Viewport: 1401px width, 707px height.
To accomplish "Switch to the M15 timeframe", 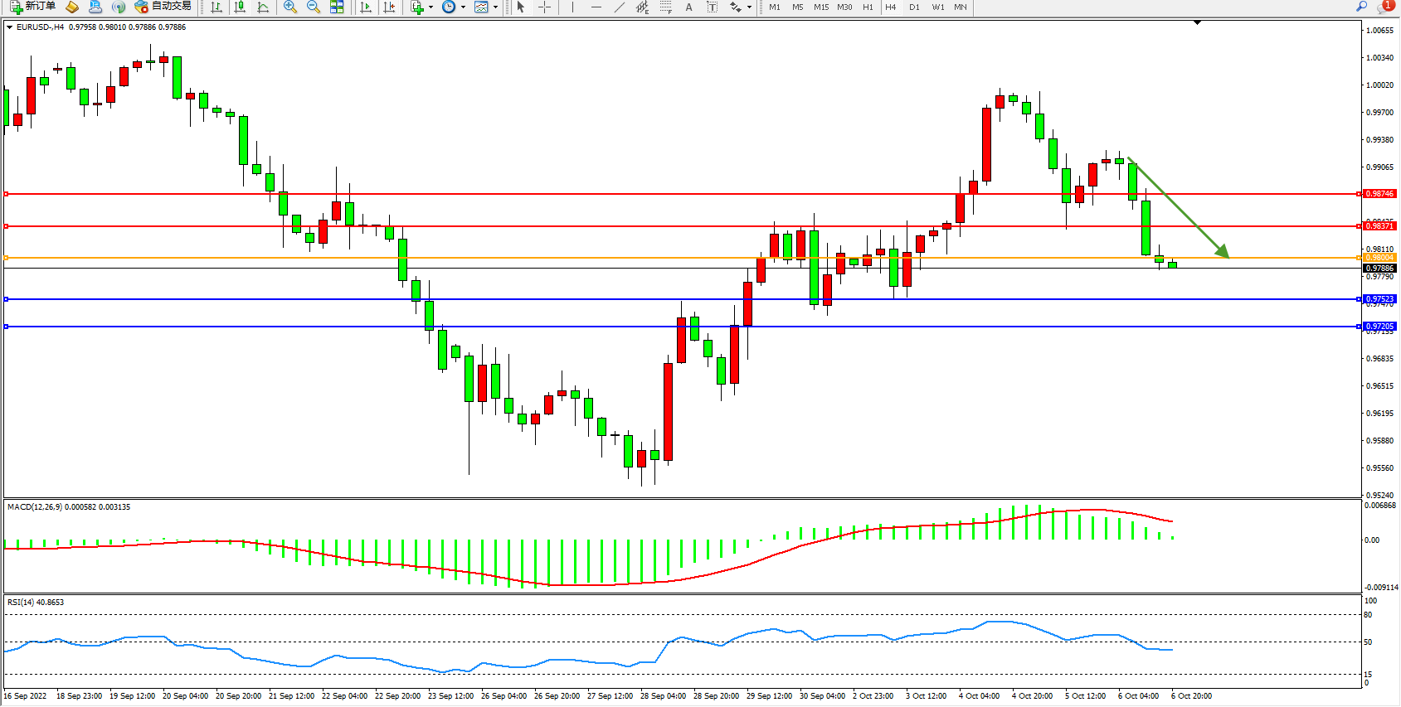I will (x=821, y=7).
